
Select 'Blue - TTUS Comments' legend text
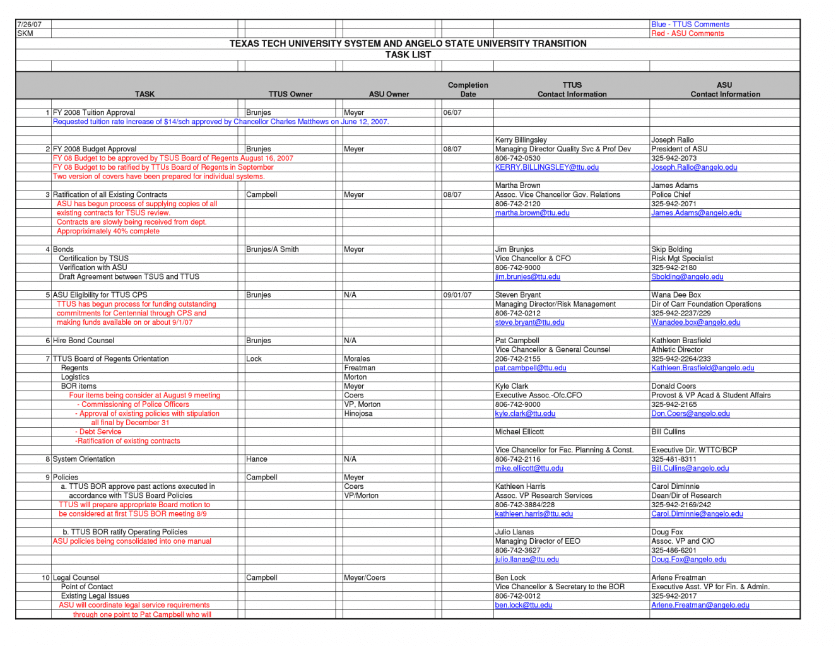pos(690,25)
